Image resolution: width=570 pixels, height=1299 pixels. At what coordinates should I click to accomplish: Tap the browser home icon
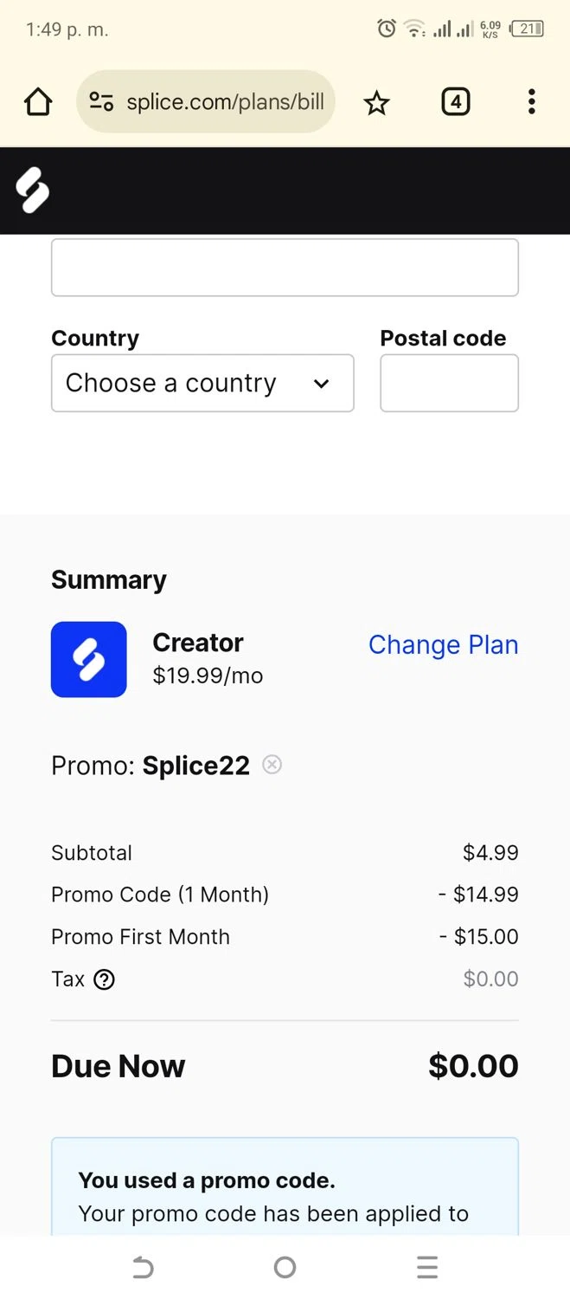(38, 102)
